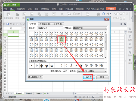Click the 图表 chart icon
Screen dimensions: 136x101
pyautogui.click(x=17, y=16)
